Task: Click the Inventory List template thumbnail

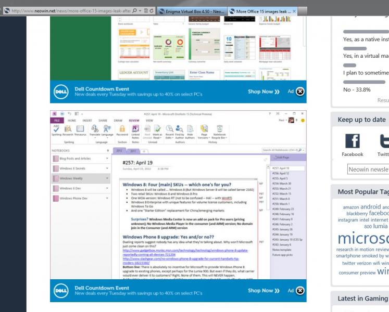Action: tap(169, 74)
